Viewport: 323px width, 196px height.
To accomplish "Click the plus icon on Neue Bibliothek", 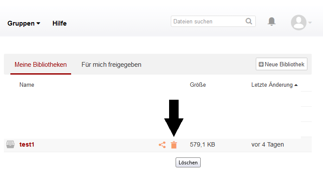I will coord(261,64).
